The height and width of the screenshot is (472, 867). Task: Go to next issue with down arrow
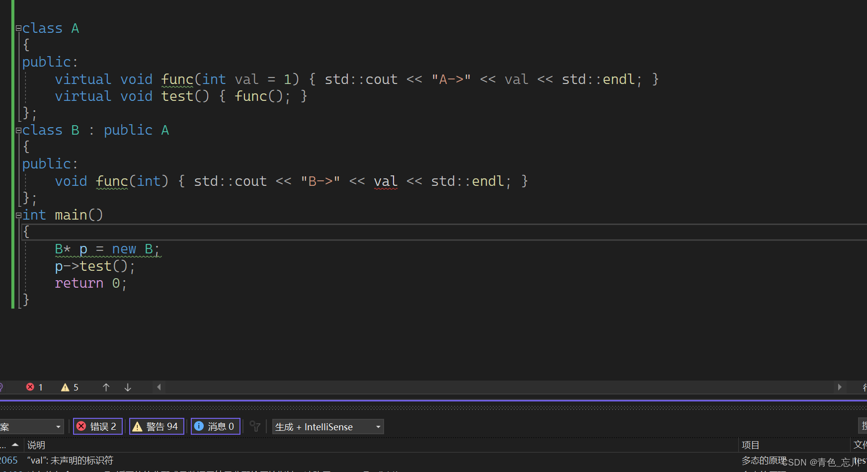pyautogui.click(x=128, y=387)
